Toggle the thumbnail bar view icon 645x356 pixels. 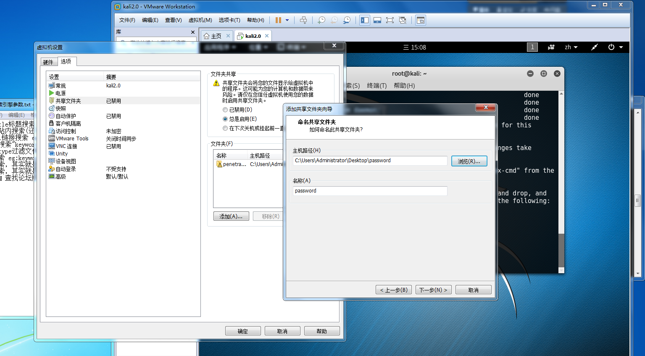pyautogui.click(x=377, y=20)
